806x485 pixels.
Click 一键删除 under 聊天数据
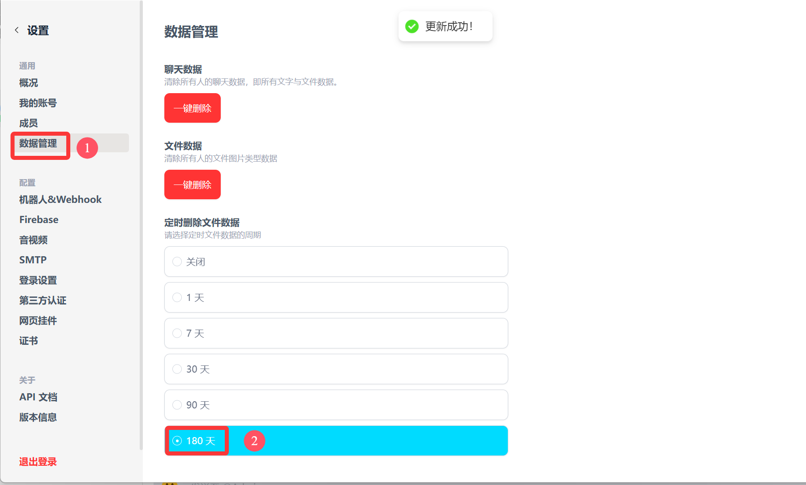tap(193, 108)
